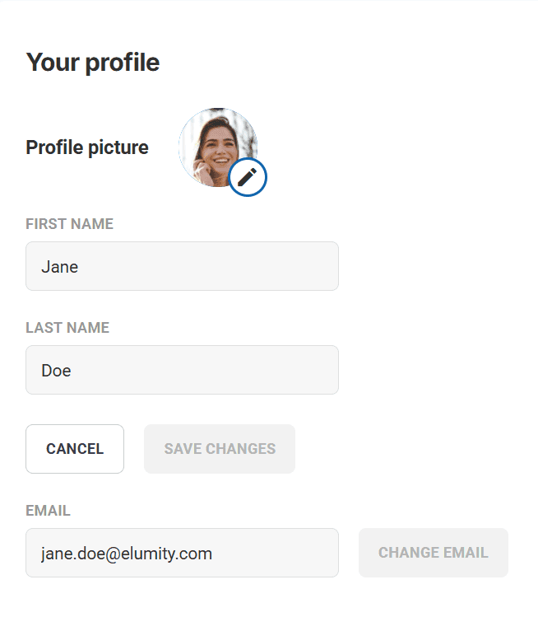
Task: Select the Email input field
Action: (x=182, y=553)
